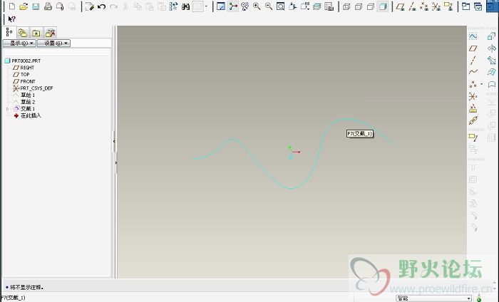Create a new file with New icon
This screenshot has height=302, width=499.
click(x=12, y=6)
